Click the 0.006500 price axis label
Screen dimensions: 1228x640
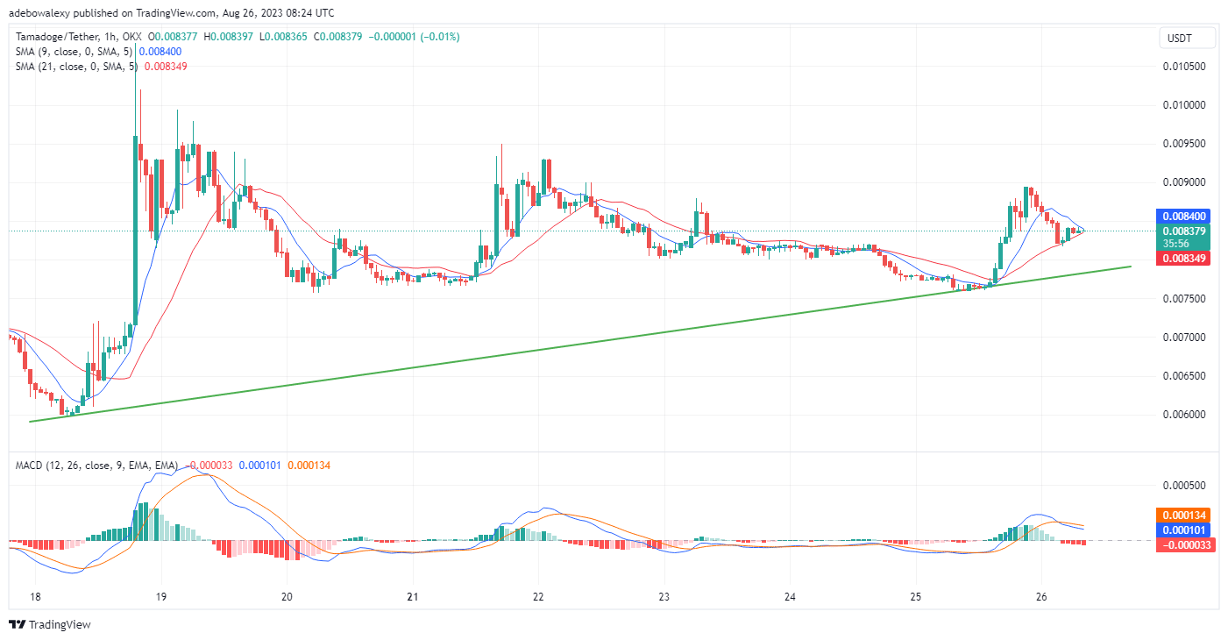1185,376
